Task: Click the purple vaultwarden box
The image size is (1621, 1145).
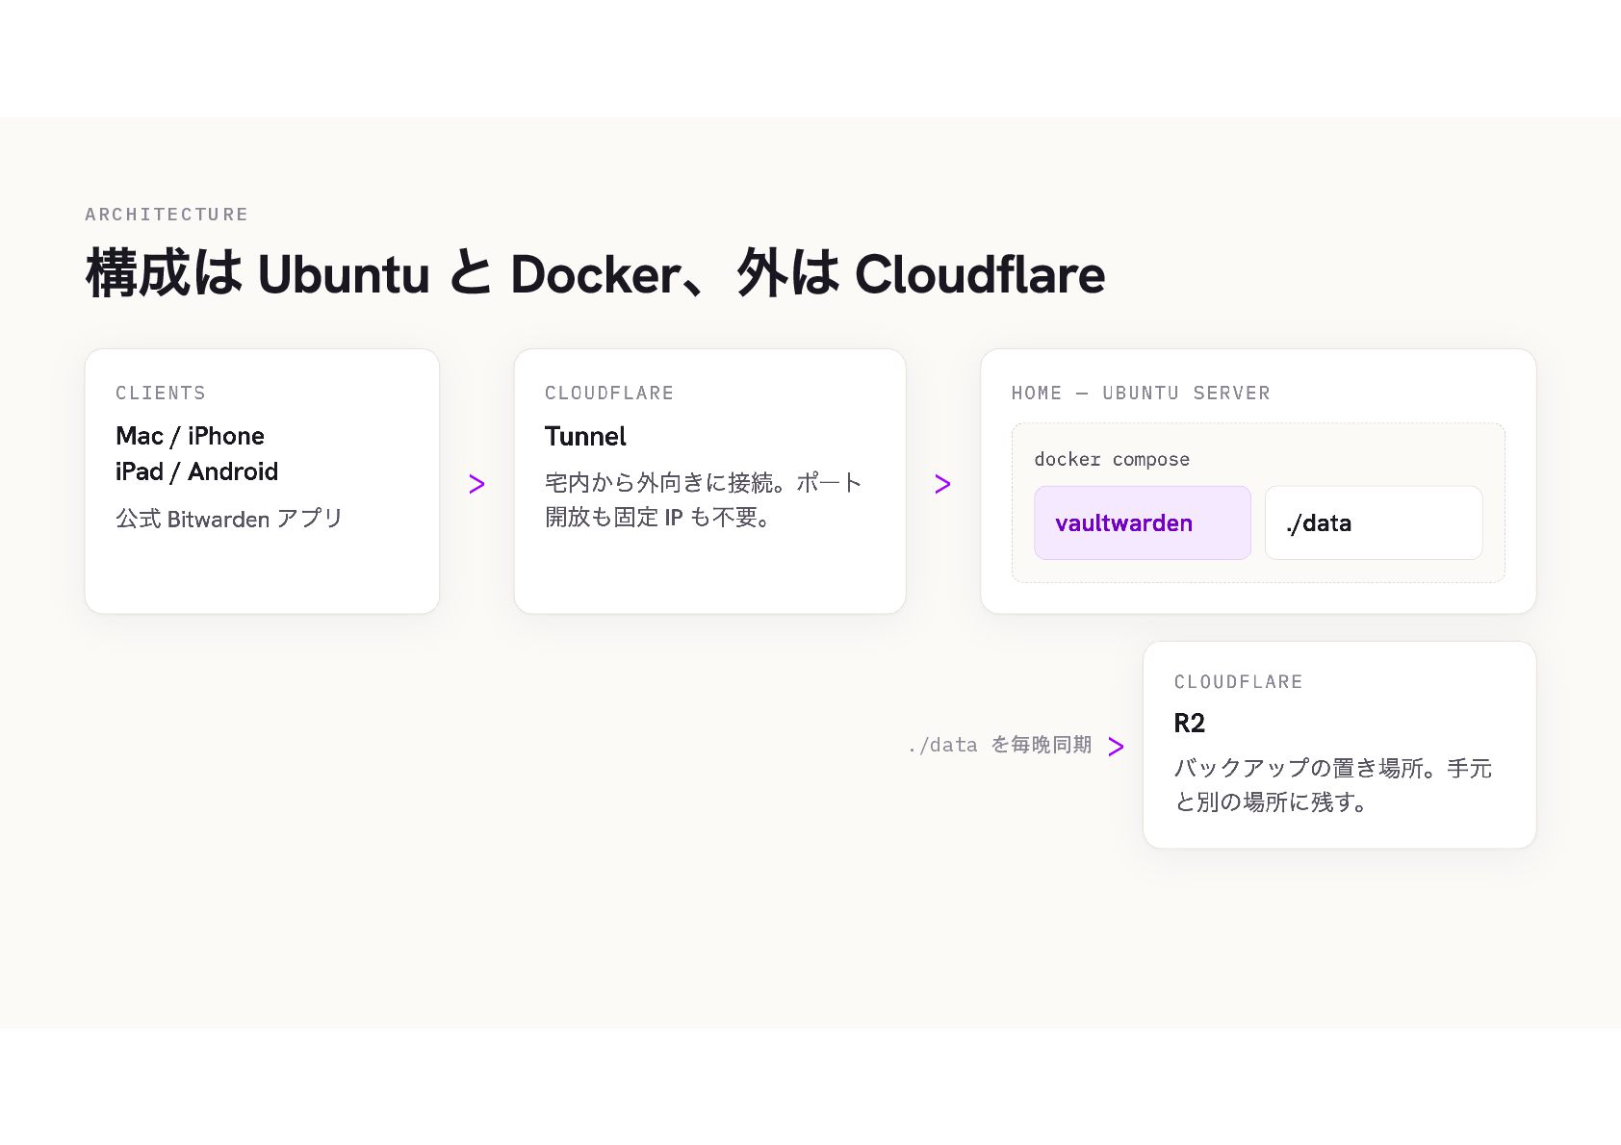Action: tap(1143, 522)
